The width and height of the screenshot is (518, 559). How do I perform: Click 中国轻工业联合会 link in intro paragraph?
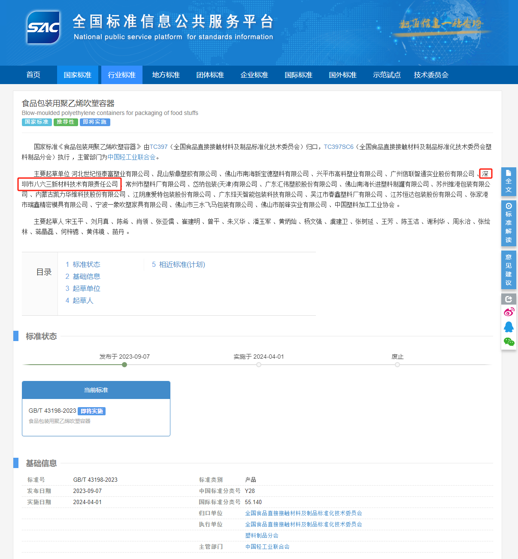coord(132,157)
